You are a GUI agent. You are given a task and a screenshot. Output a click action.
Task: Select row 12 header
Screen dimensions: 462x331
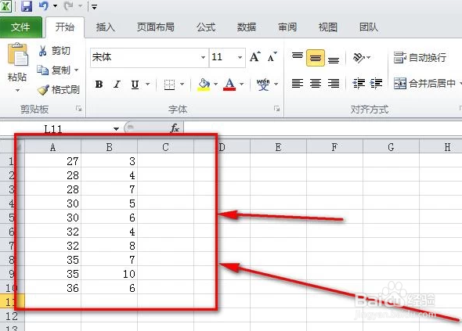(x=12, y=316)
